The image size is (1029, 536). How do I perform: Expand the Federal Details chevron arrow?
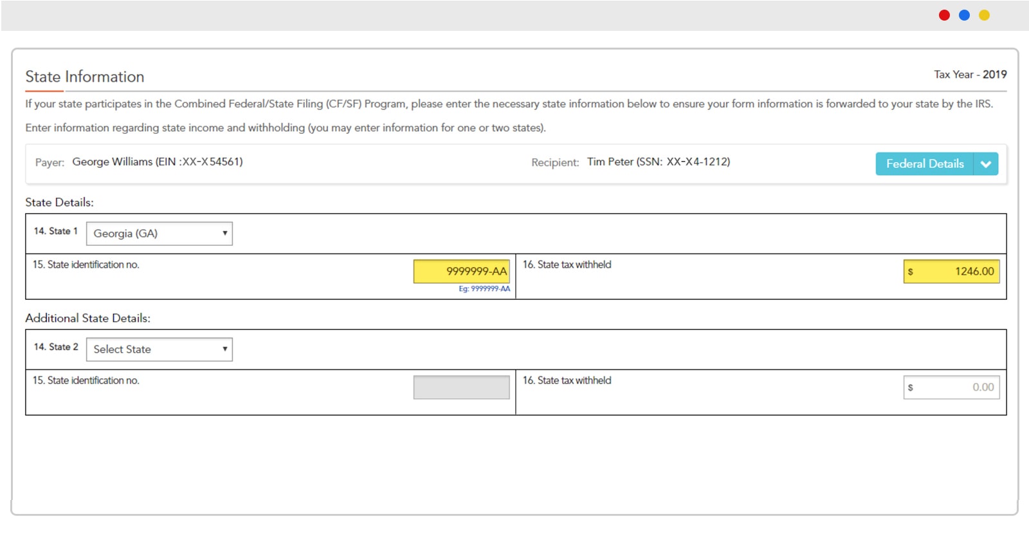click(x=986, y=163)
